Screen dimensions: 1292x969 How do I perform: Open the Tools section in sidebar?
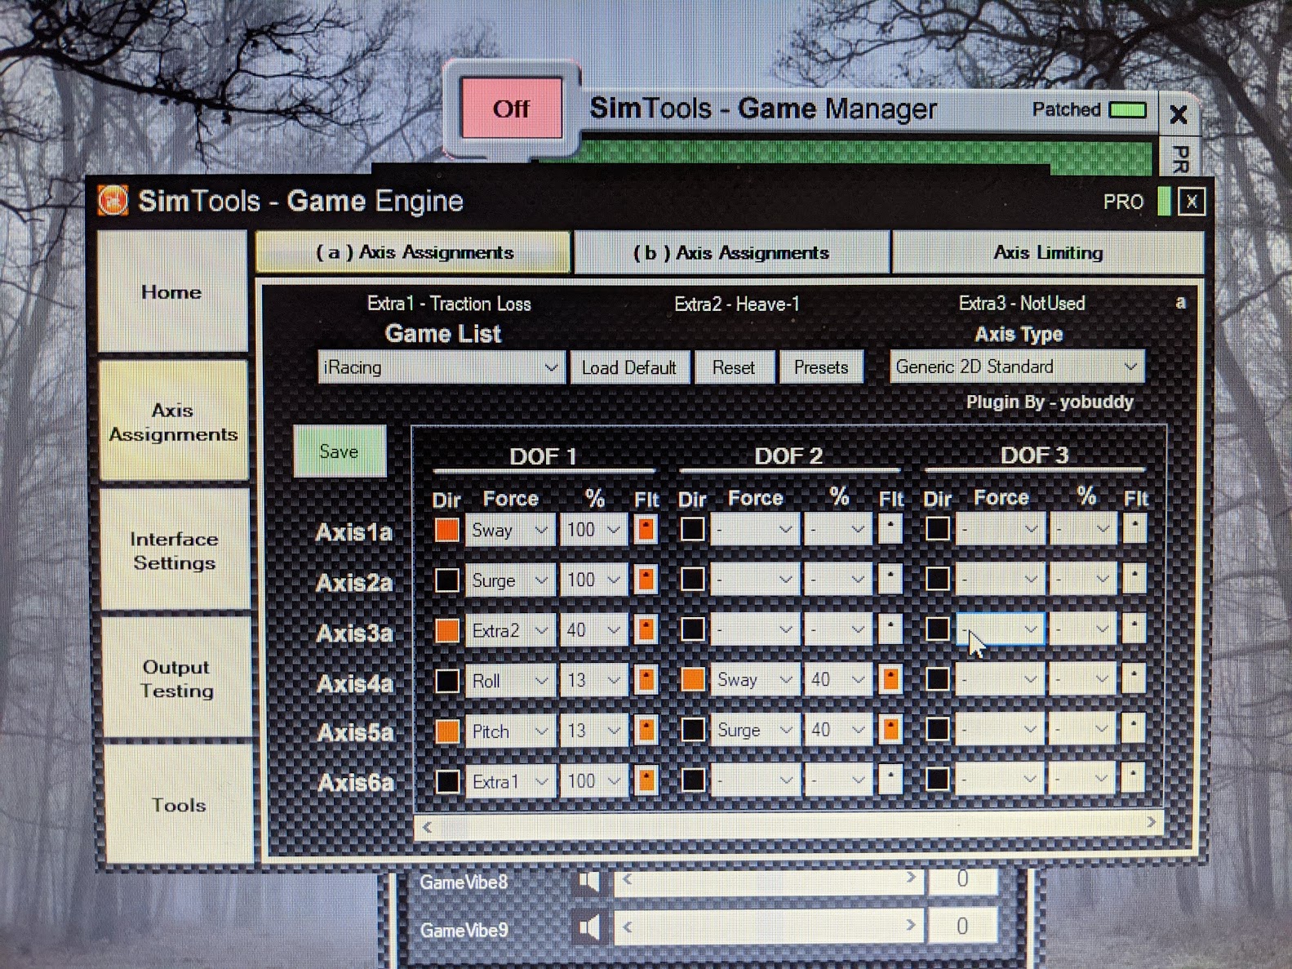[x=178, y=805]
